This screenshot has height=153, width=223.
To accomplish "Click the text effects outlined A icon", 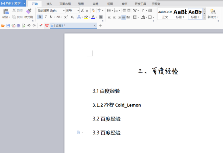I will [x=79, y=17].
